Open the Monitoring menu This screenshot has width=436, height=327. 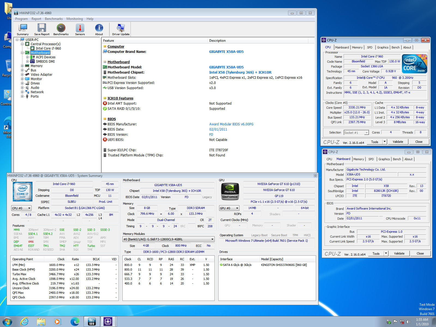tap(74, 19)
